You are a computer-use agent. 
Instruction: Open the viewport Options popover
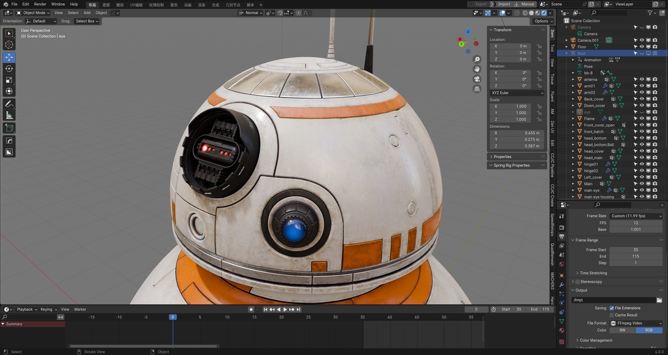[x=544, y=21]
